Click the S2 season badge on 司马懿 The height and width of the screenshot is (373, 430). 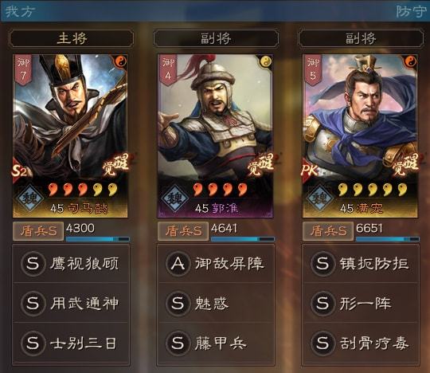pyautogui.click(x=19, y=171)
